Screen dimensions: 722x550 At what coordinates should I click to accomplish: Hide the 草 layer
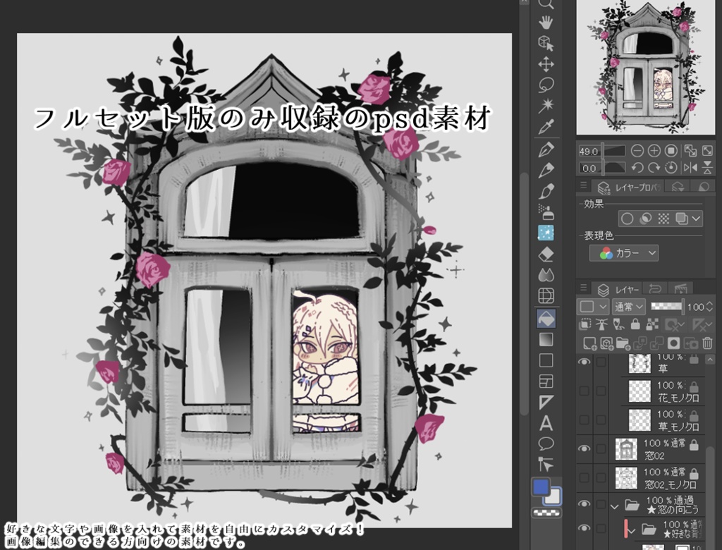point(584,362)
